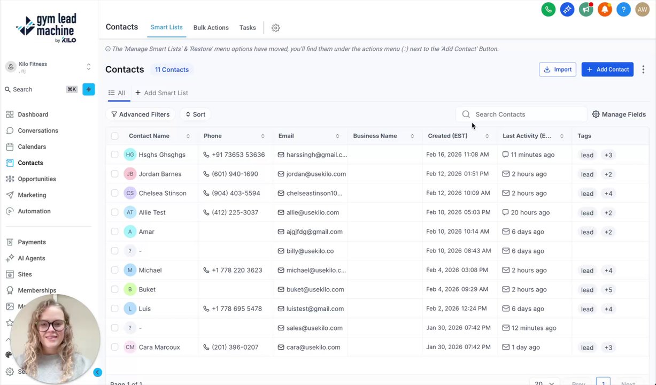Open the three-dot actions menu
This screenshot has height=385, width=656.
643,70
